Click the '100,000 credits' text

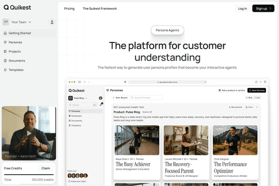pyautogui.click(x=42, y=180)
